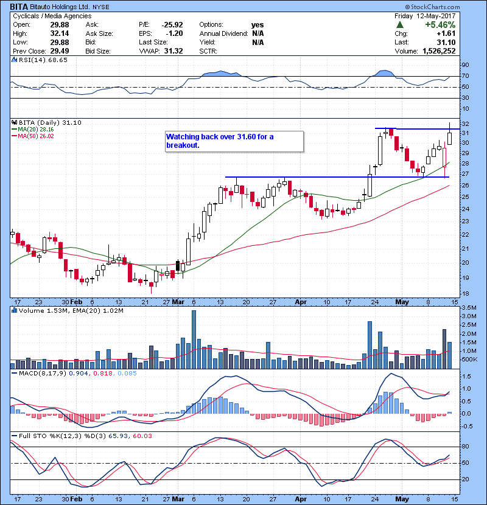Click the Volume 1,526,252 figure
Image resolution: width=487 pixels, height=505 pixels.
coord(439,51)
